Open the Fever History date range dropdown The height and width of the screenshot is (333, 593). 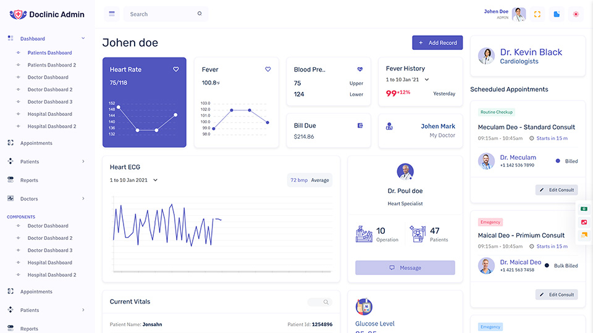tap(426, 80)
